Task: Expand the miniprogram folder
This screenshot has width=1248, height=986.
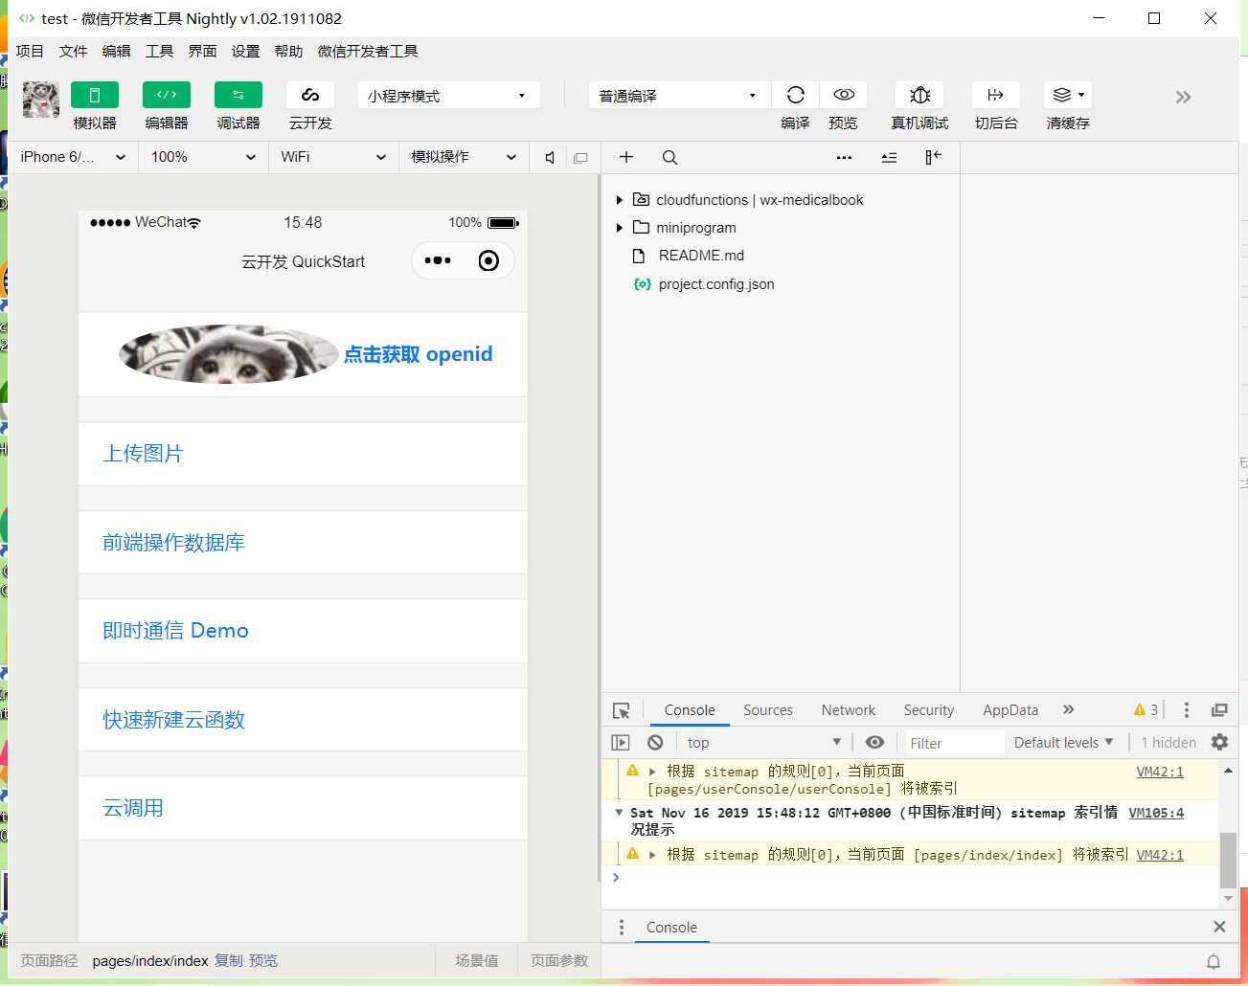Action: tap(619, 228)
